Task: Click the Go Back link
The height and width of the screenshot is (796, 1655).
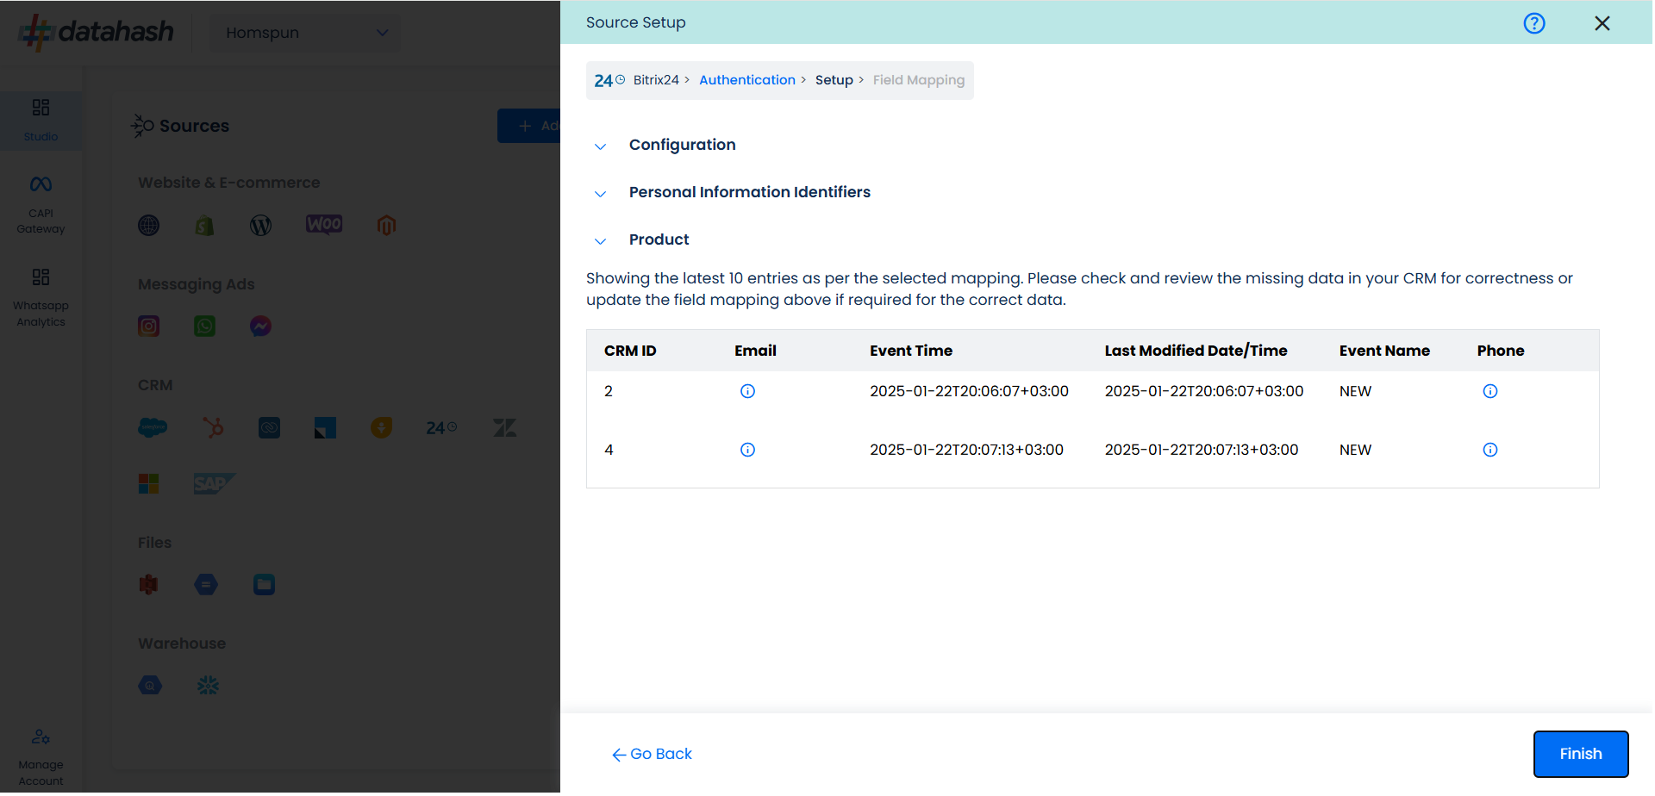Action: (652, 754)
